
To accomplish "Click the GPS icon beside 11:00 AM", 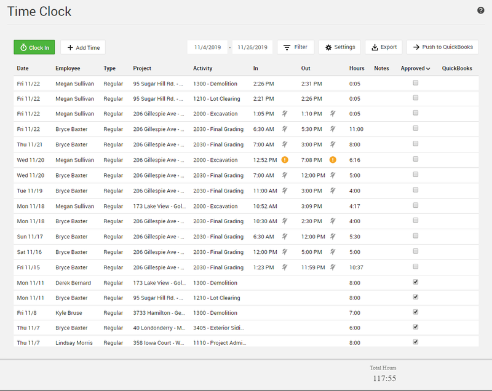I will (x=285, y=191).
